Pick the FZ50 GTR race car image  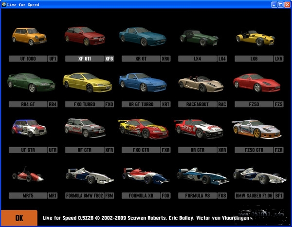[256, 129]
